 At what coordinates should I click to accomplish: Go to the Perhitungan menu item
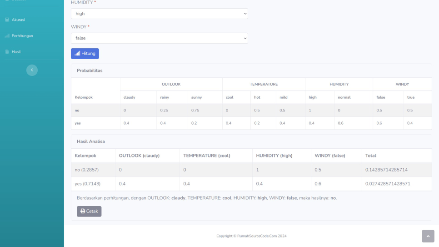pyautogui.click(x=22, y=35)
